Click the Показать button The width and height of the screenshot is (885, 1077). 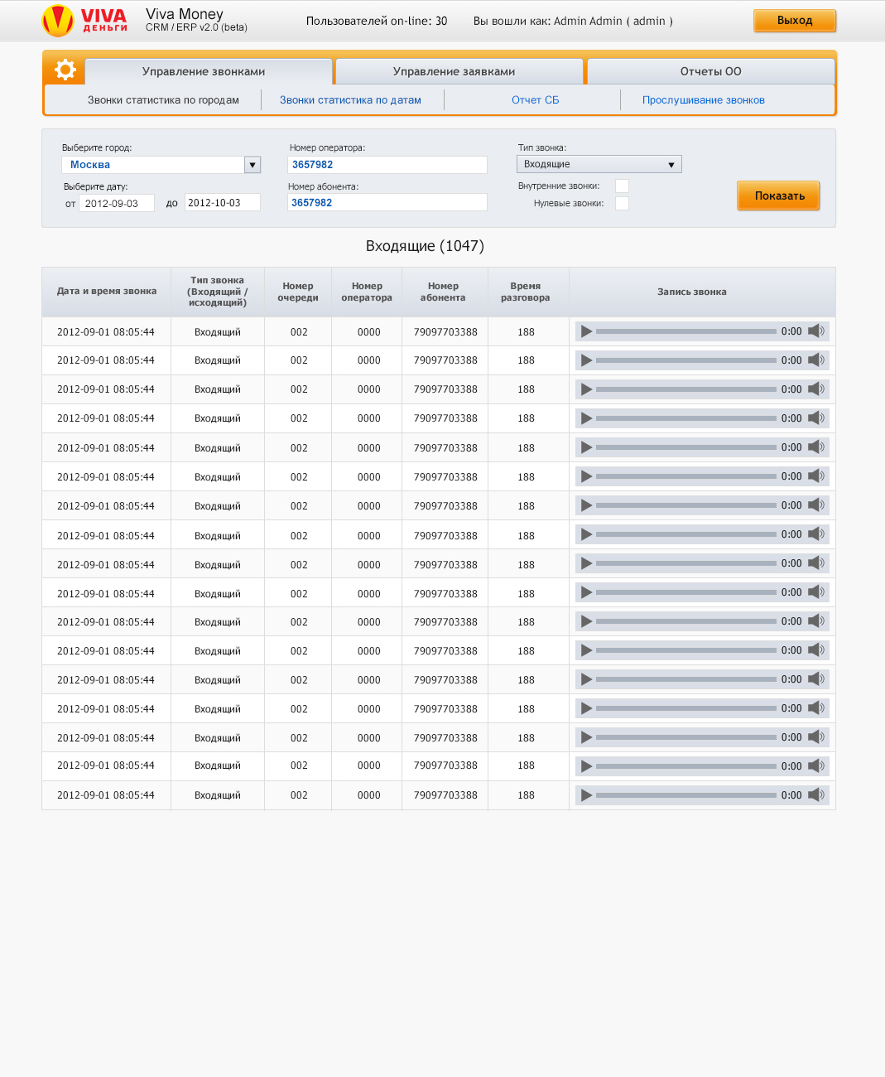(777, 196)
